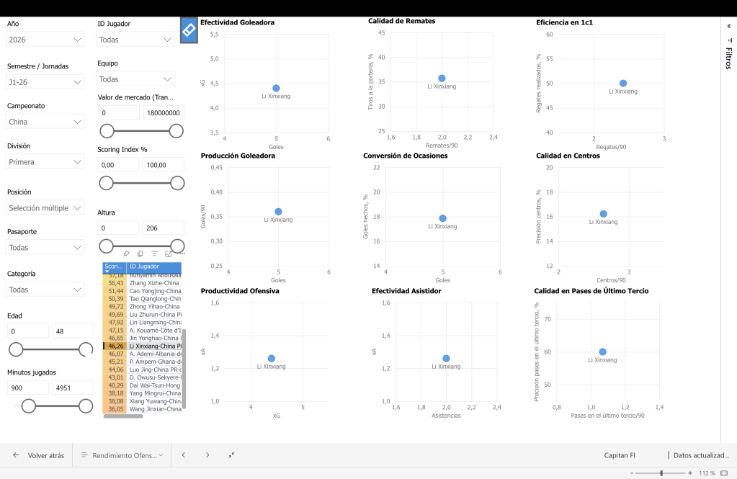This screenshot has width=737, height=479.
Task: Click the zoom-in plus button
Action: click(690, 473)
